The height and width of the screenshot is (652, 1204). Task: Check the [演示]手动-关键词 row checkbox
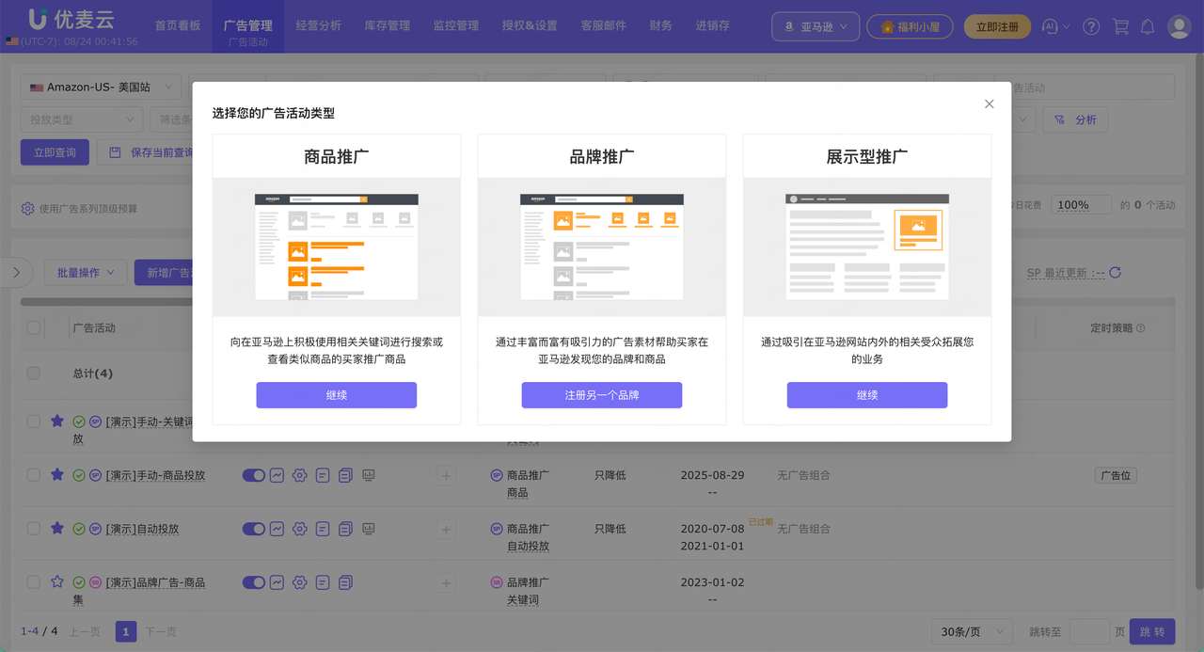tap(34, 421)
